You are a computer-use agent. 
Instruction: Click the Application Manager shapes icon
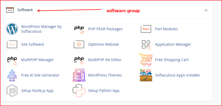coord(146,45)
